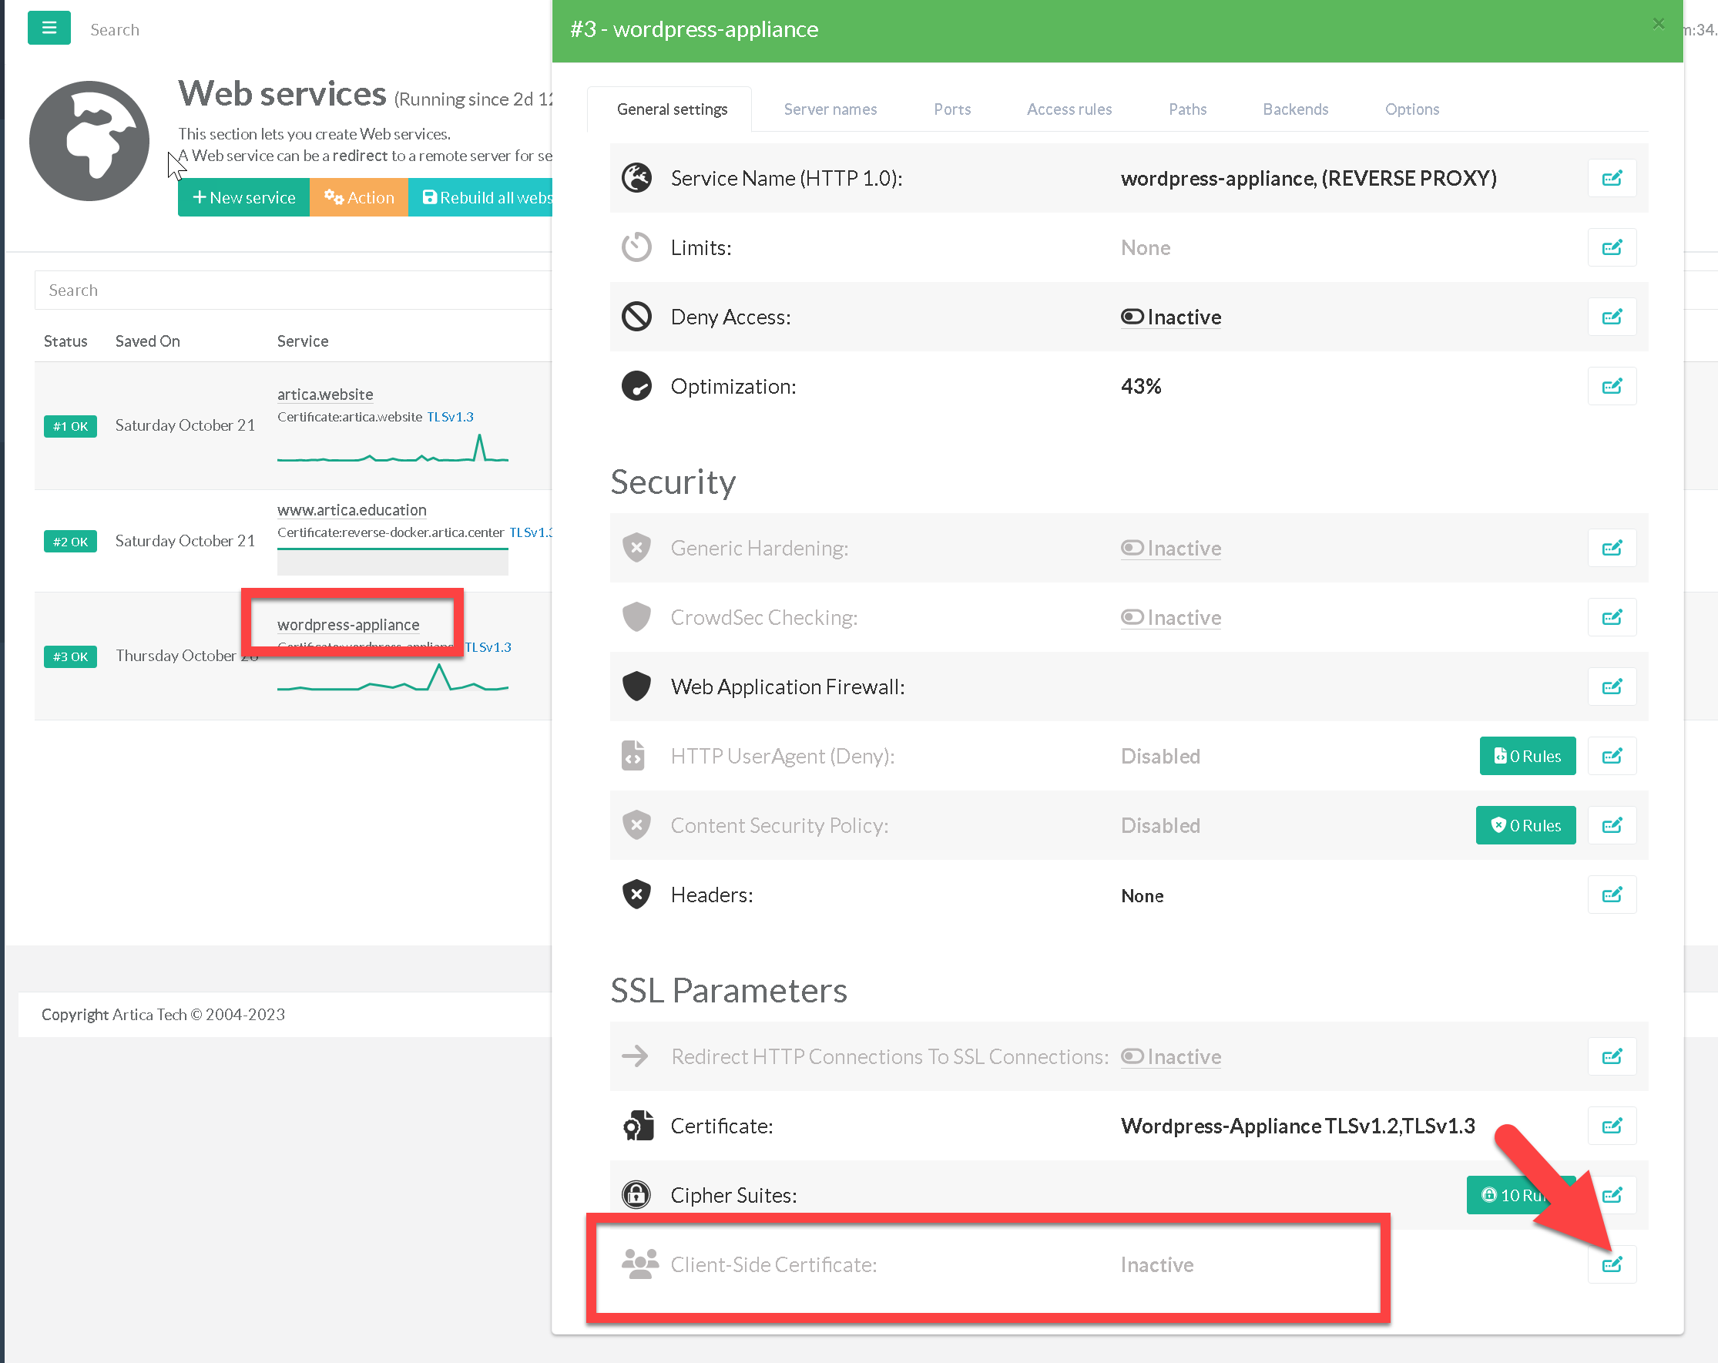
Task: Click the hamburger menu icon
Action: (x=49, y=28)
